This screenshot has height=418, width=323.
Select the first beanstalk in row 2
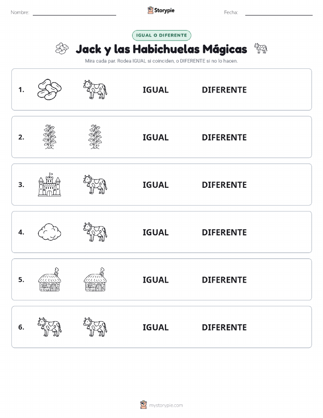coord(49,137)
